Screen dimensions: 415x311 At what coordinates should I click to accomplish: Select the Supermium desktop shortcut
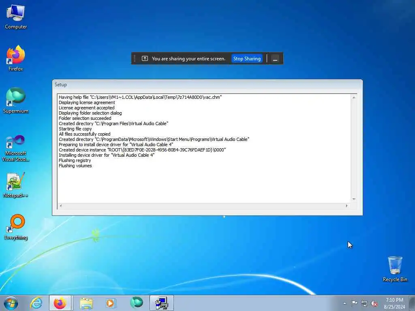click(16, 100)
